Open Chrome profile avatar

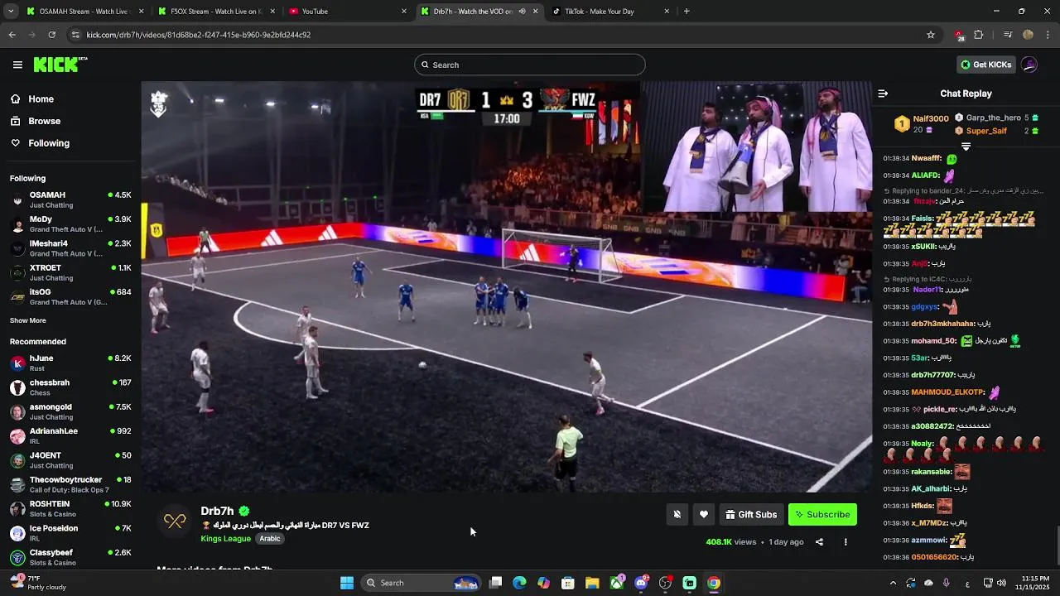tap(1029, 35)
